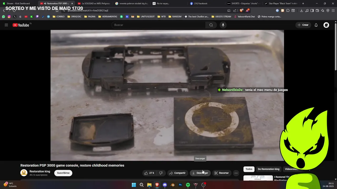Open Twitch bookmark icon
Screen dimensions: 337x189
point(37,17)
